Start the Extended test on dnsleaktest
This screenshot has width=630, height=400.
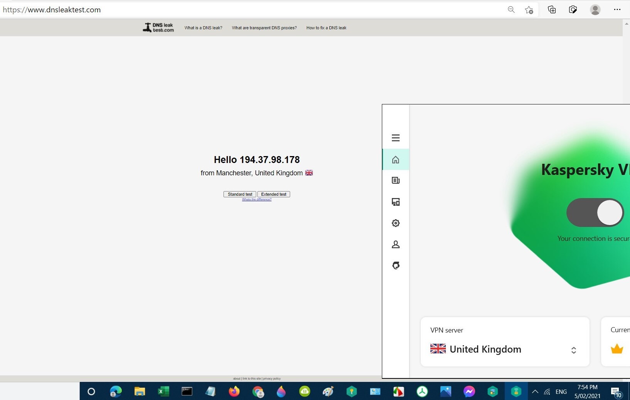point(274,194)
